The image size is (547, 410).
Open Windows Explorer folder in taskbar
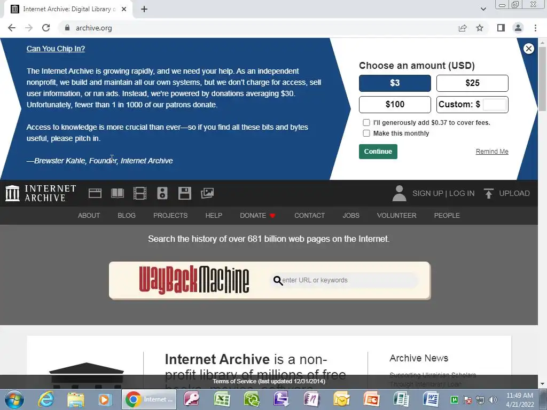tap(75, 399)
